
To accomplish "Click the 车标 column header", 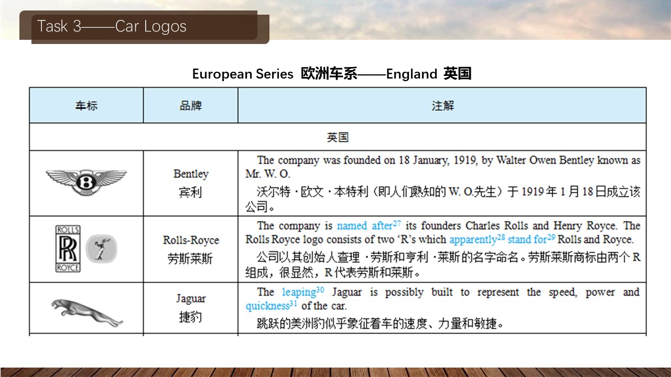I will click(86, 106).
